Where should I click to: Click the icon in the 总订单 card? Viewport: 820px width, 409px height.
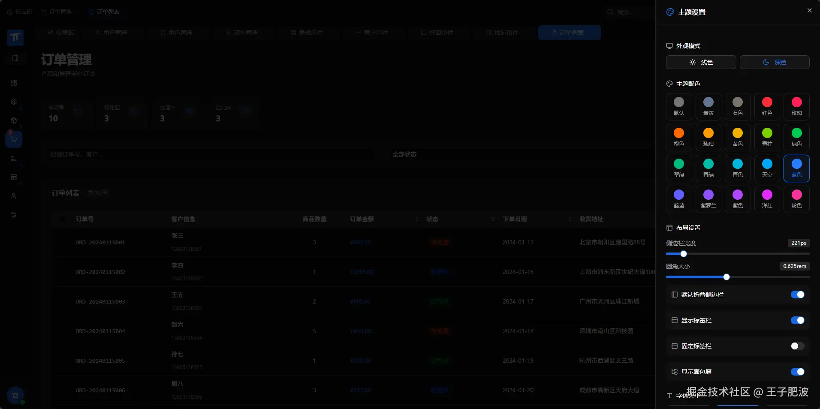(78, 112)
